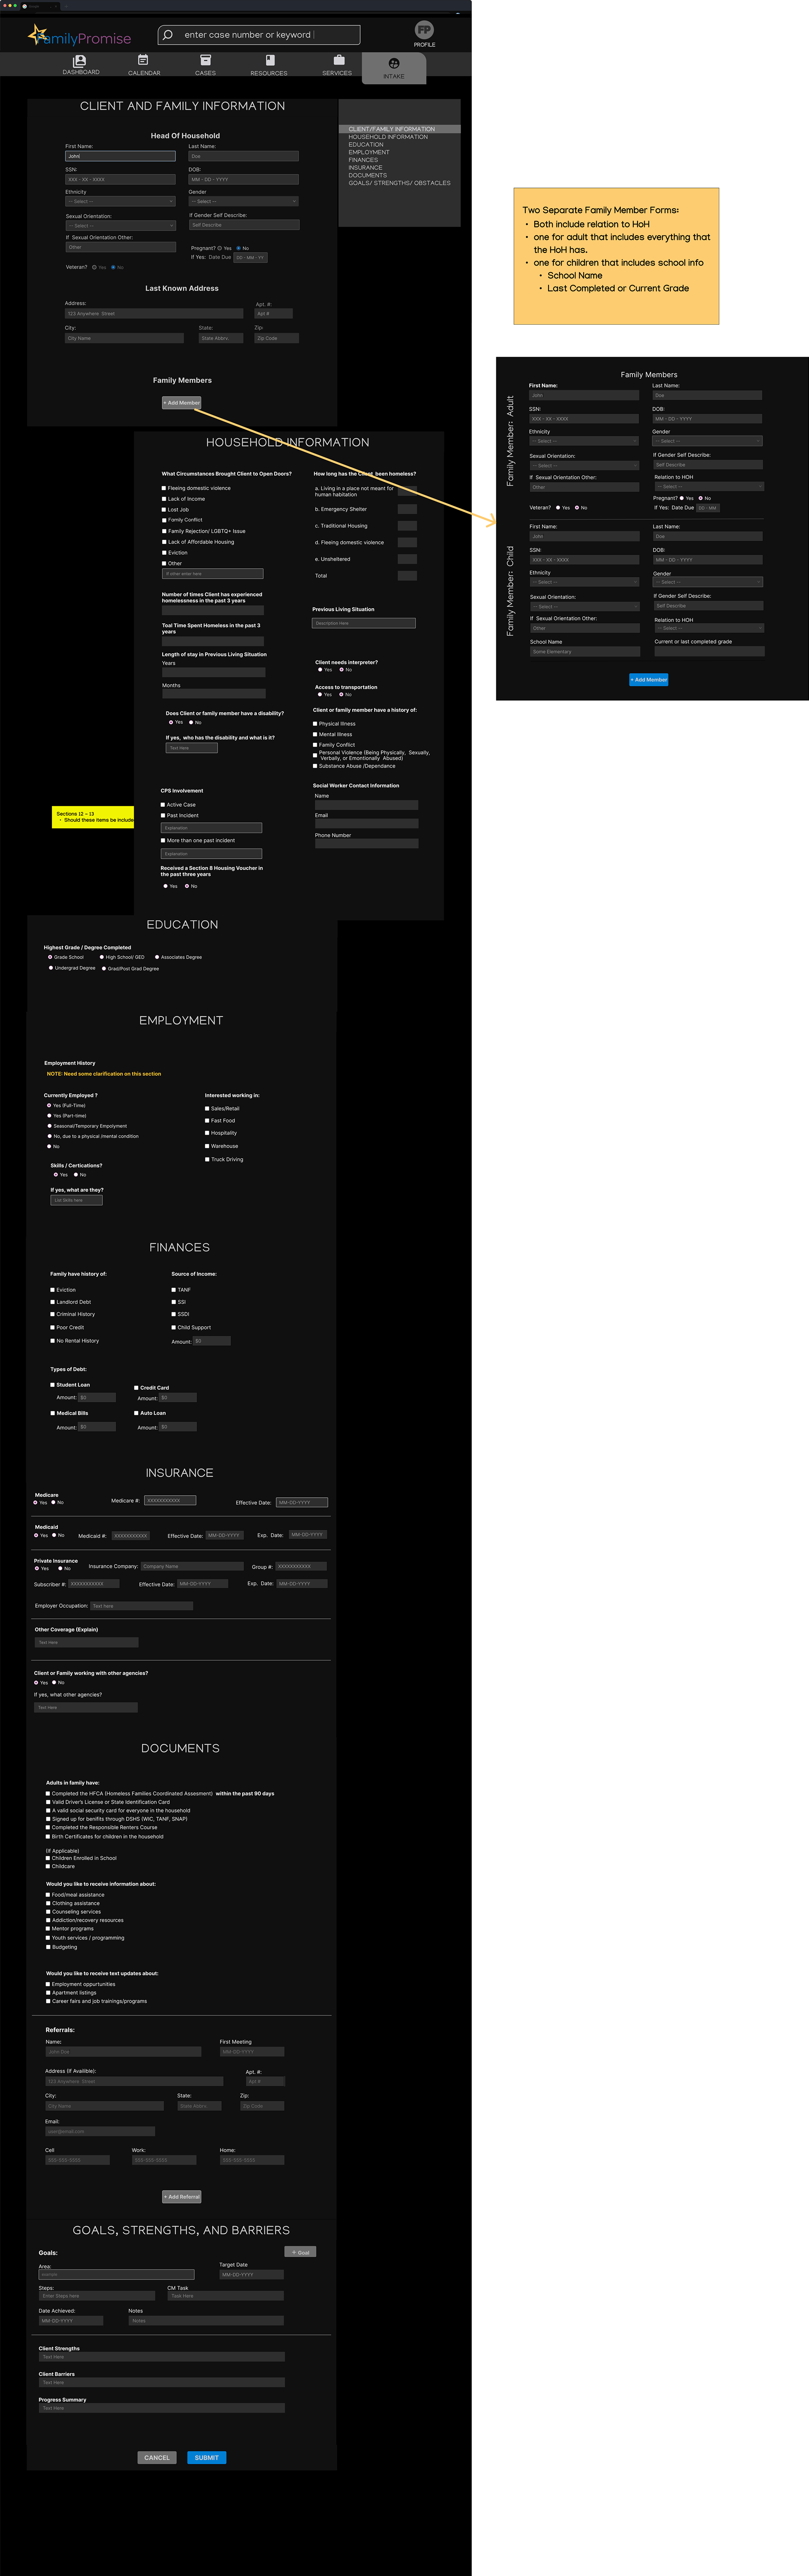Click the FamilyPromise star logo
The height and width of the screenshot is (2576, 809).
click(x=38, y=35)
